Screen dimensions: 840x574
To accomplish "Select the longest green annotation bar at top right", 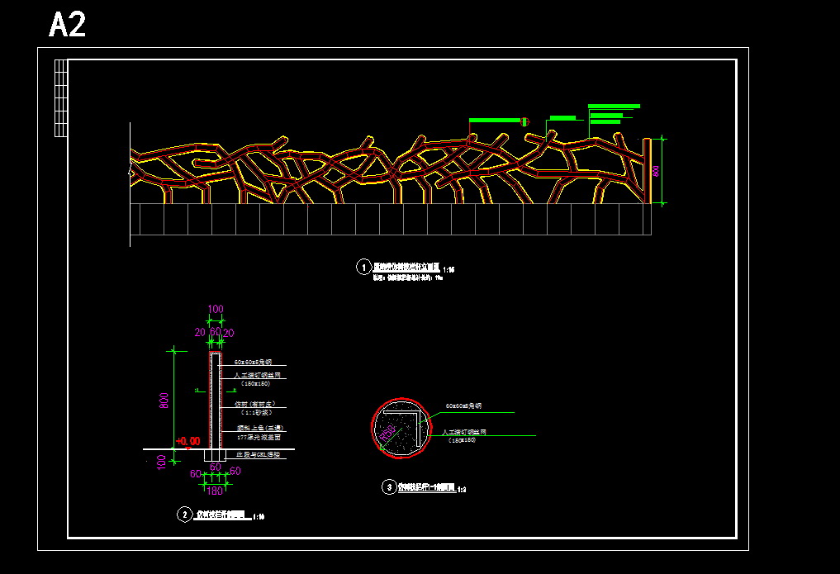I will [614, 106].
